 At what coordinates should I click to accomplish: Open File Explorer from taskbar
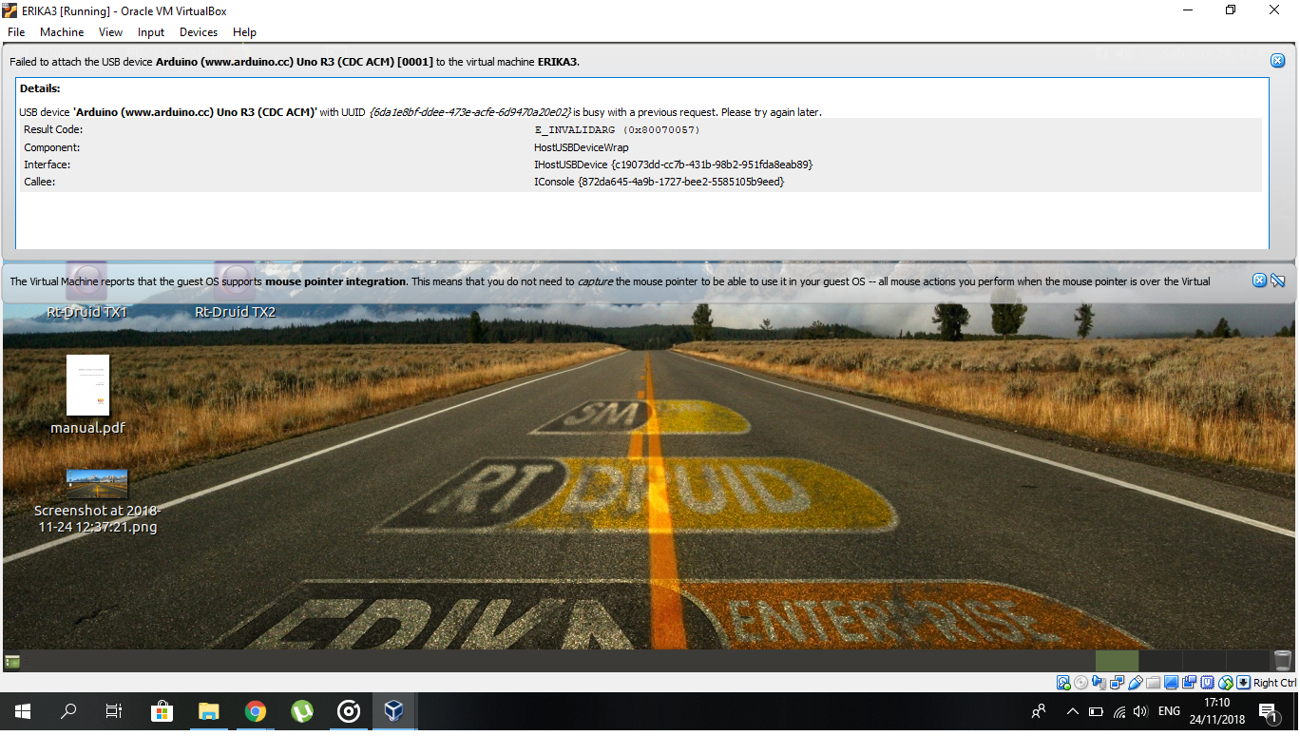click(208, 711)
